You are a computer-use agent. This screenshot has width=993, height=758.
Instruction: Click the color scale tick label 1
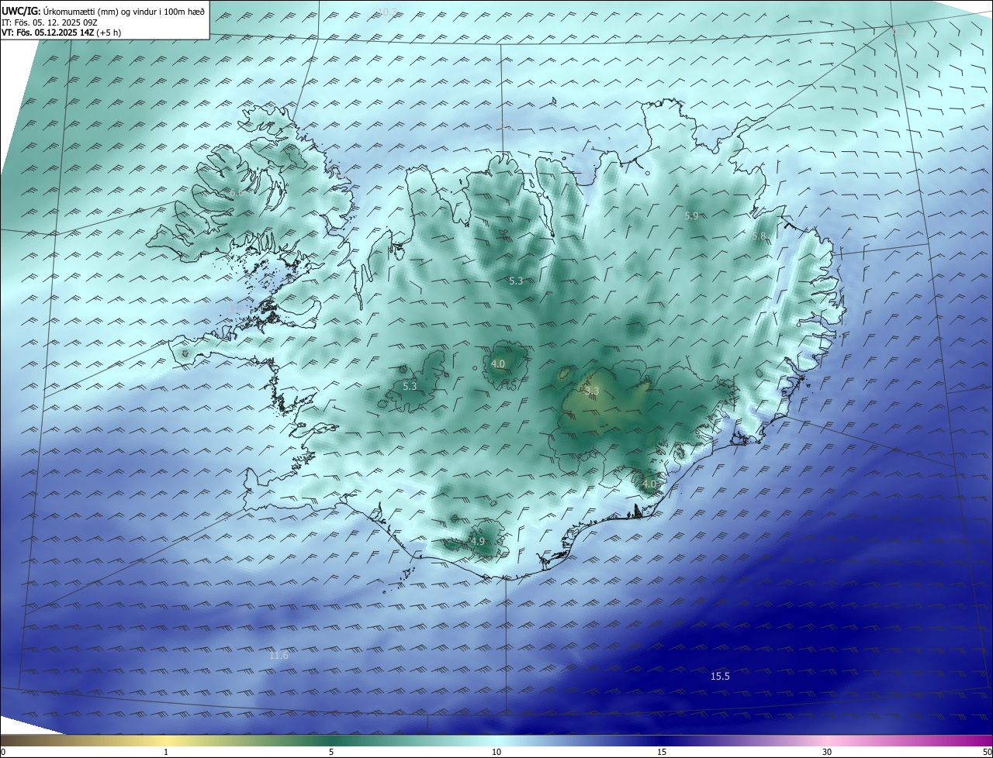pyautogui.click(x=166, y=752)
